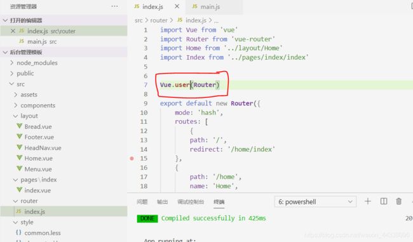Click export default new Router line
The image size is (413, 242).
click(x=210, y=104)
